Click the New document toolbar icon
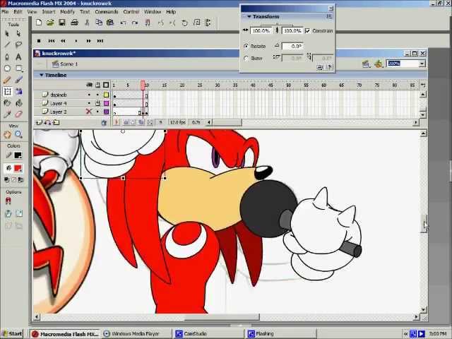The width and height of the screenshot is (452, 339). point(39,23)
